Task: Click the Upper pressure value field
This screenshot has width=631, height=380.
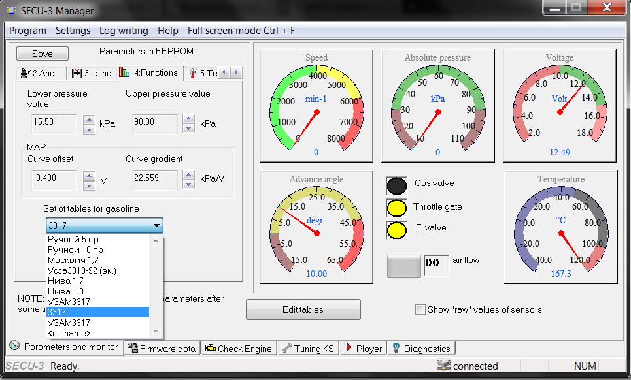Action: [x=154, y=123]
